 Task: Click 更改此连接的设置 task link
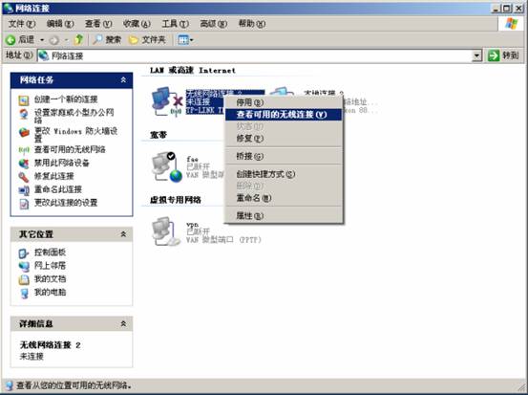(x=66, y=203)
